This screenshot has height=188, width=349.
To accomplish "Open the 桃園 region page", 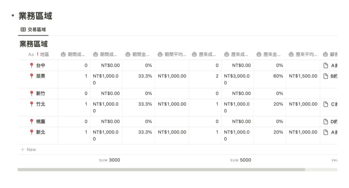I will 41,121.
